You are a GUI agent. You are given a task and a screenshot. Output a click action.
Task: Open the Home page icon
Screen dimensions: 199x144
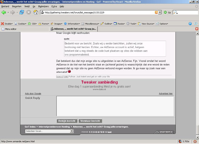pos(35,12)
